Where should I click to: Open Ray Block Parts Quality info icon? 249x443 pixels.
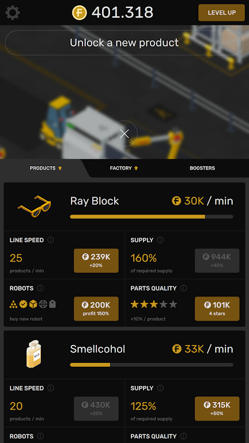183,288
